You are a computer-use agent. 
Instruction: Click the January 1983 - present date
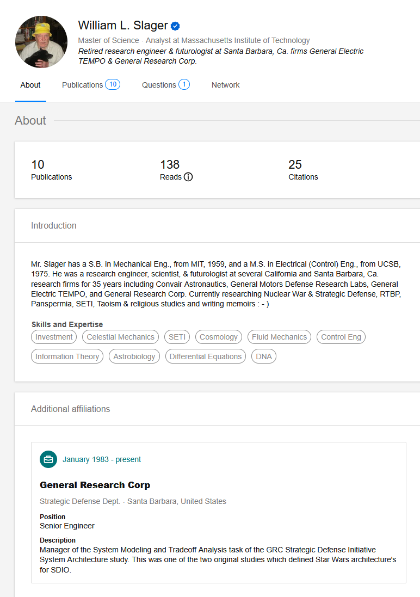(x=102, y=459)
